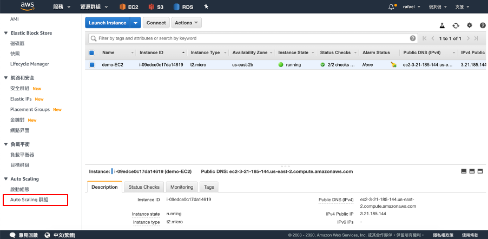
Task: Open the S3 shortcut in top bar
Action: point(156,6)
